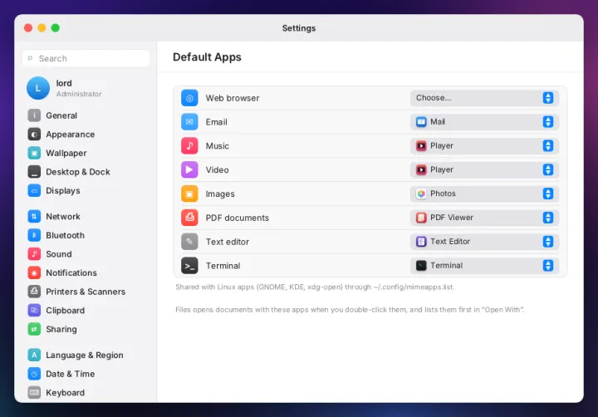Screen dimensions: 598x417
Task: Click the Images row icon
Action: [189, 194]
